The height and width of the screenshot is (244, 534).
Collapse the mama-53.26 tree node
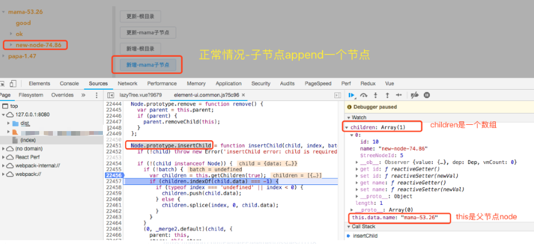(3, 12)
